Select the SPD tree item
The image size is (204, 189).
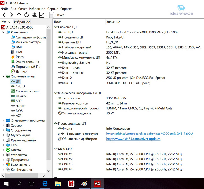point(16,101)
